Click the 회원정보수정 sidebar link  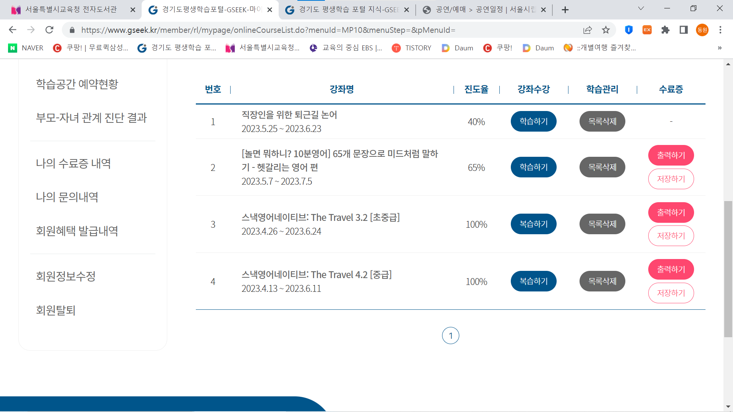[66, 276]
